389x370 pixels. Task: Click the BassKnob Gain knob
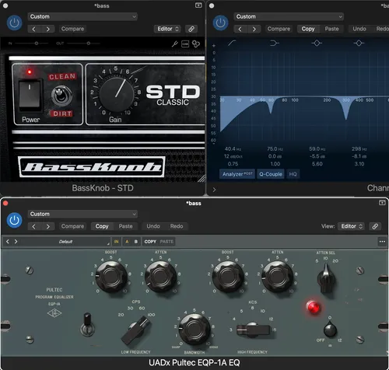click(116, 94)
